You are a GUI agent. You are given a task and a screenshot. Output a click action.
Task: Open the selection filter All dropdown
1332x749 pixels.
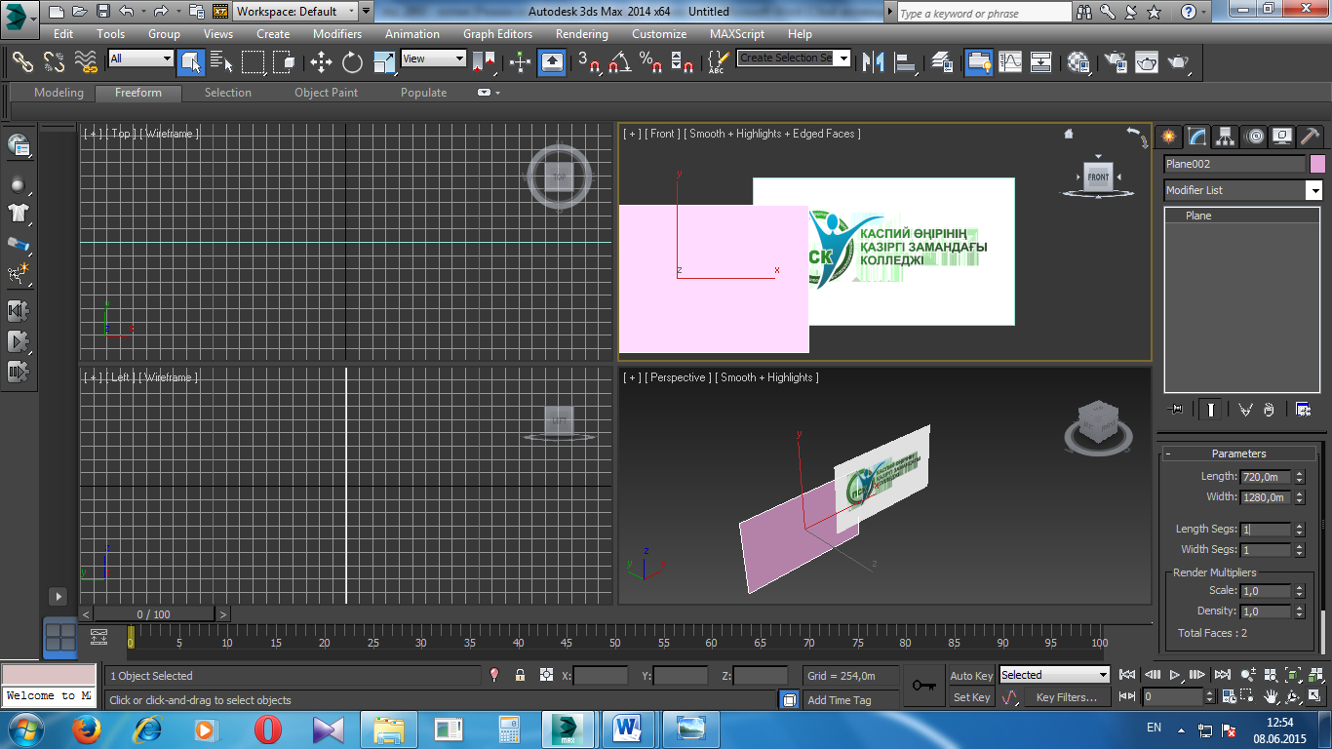coord(140,59)
